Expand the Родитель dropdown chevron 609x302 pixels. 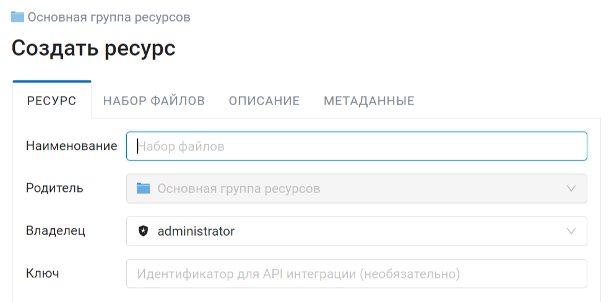571,189
